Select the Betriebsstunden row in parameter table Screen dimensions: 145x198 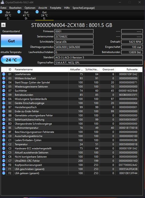click(x=70, y=95)
